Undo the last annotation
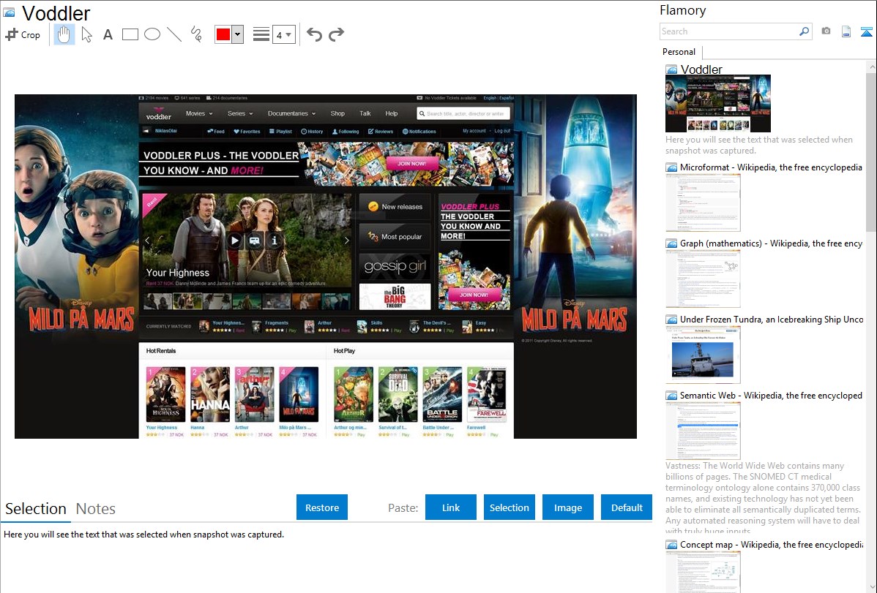Viewport: 877px width, 593px height. 314,34
